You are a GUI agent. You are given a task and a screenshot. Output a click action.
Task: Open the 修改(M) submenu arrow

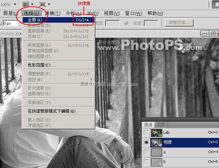[x=92, y=79]
